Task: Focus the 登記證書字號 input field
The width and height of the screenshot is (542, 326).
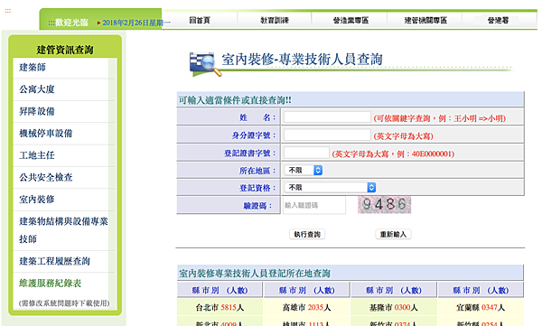Action: click(306, 153)
